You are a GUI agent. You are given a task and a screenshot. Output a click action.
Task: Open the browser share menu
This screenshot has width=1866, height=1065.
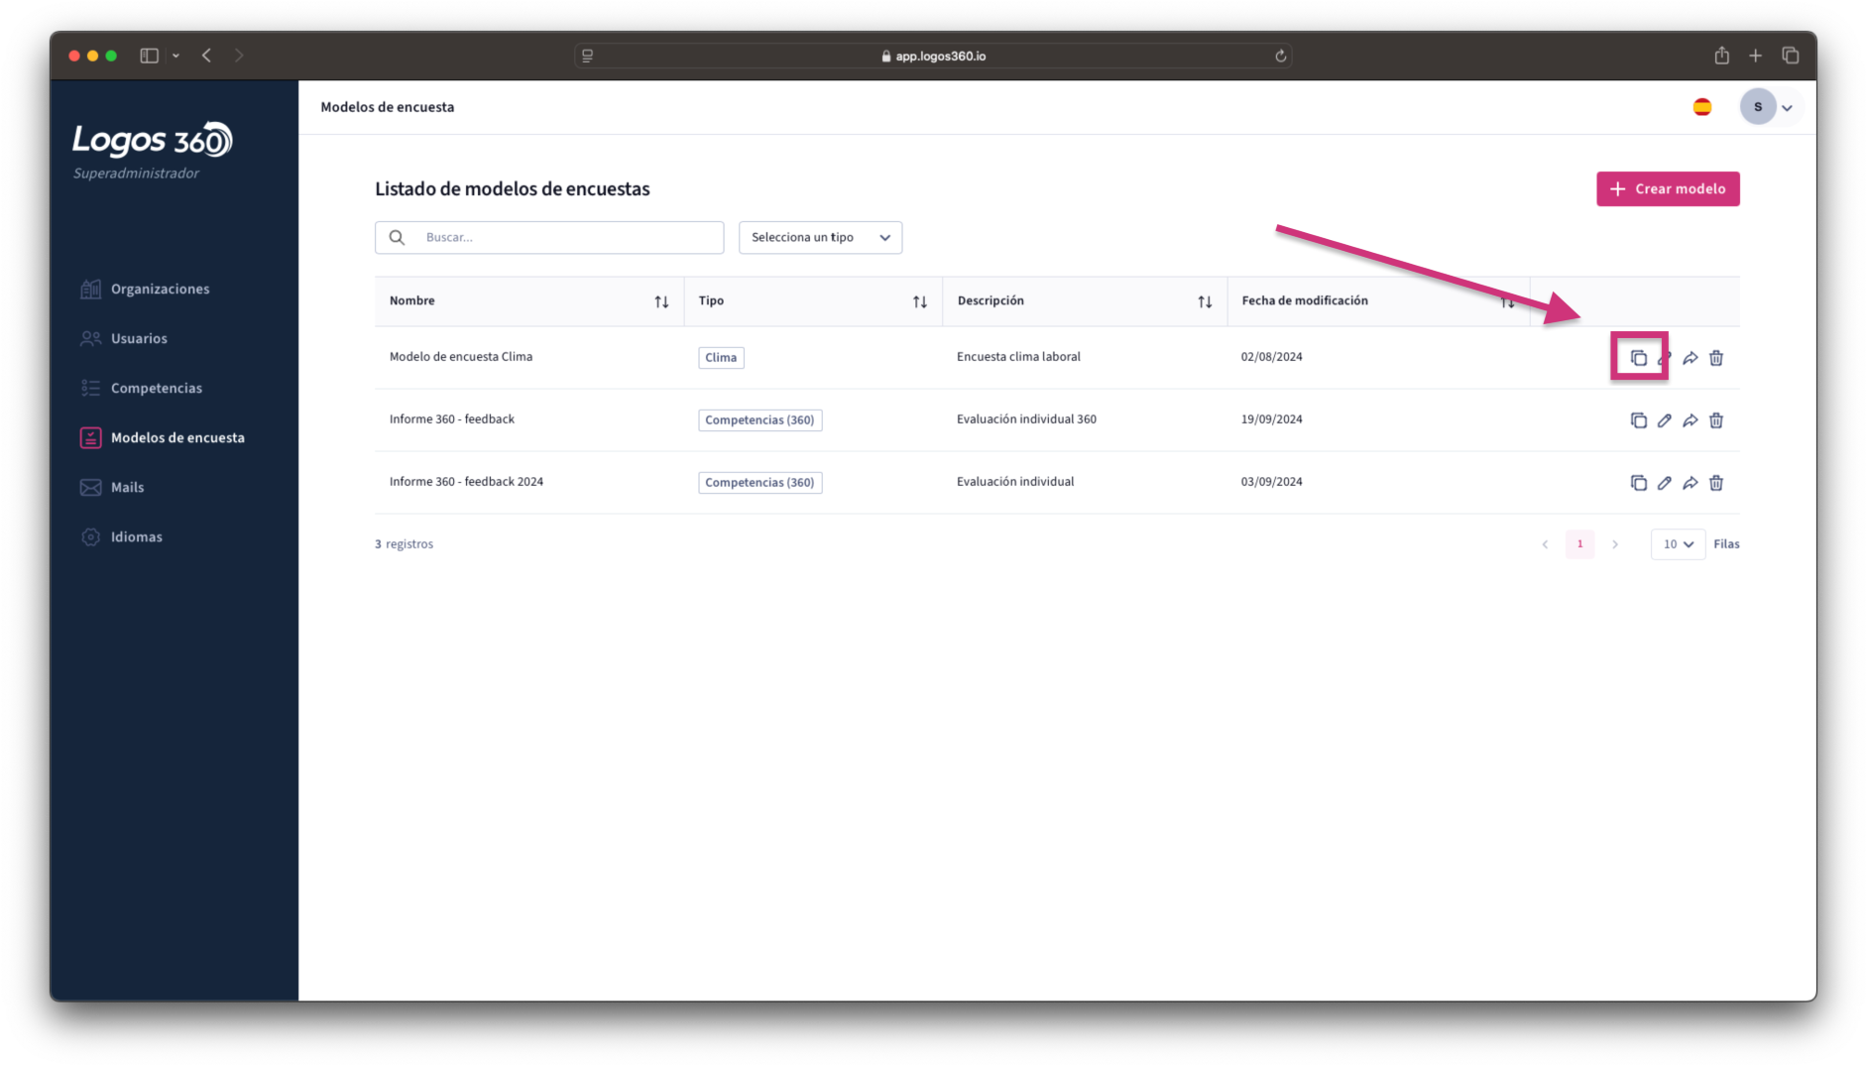1722,56
